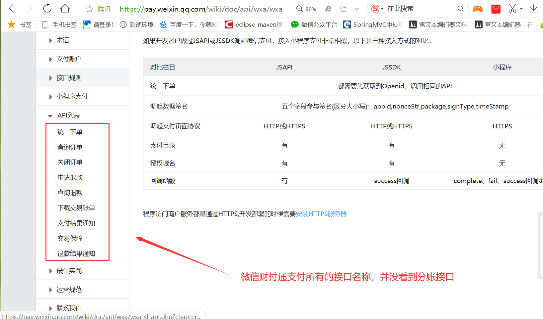
Task: Expand the 接口规则 sidebar section
Action: click(82, 78)
